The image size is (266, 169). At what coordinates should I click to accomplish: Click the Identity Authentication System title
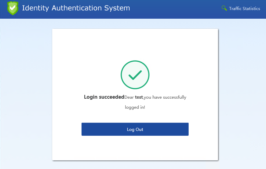point(76,8)
